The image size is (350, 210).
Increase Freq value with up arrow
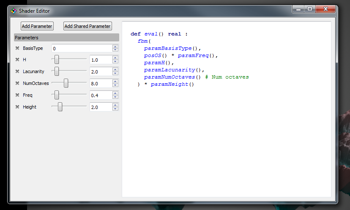coord(115,93)
